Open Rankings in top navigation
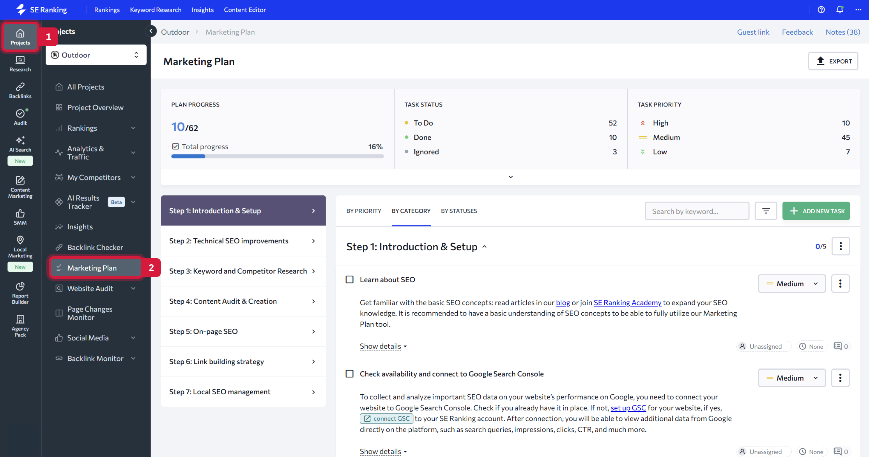 pos(107,10)
